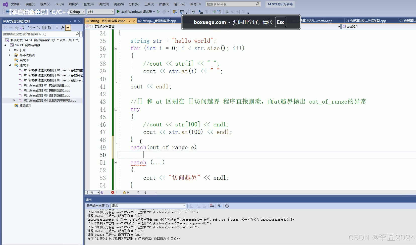Image resolution: width=416 pixels, height=245 pixels.
Task: Collapse the for loop at line 36
Action: point(116,48)
